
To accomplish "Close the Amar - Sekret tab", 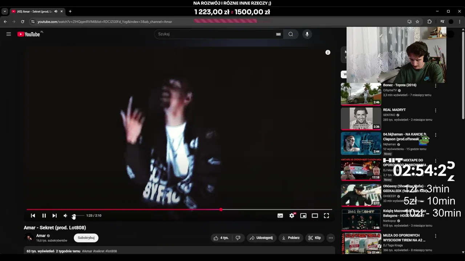I will point(61,12).
